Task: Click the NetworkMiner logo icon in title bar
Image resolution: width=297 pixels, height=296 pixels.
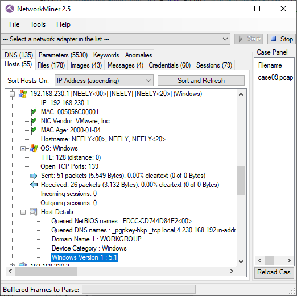Action: coord(10,9)
